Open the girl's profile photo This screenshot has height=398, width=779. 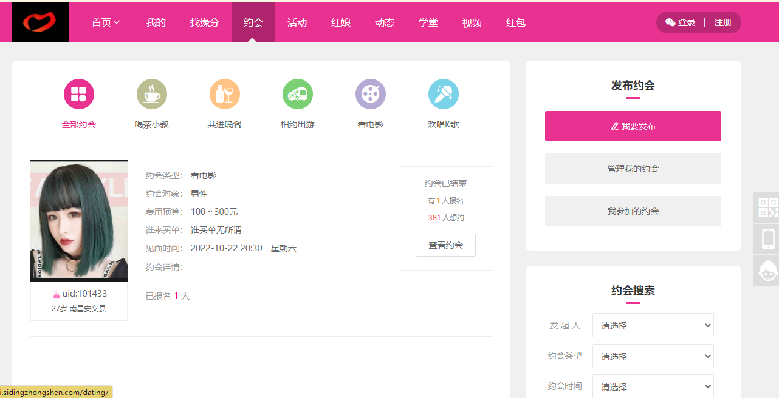(79, 221)
